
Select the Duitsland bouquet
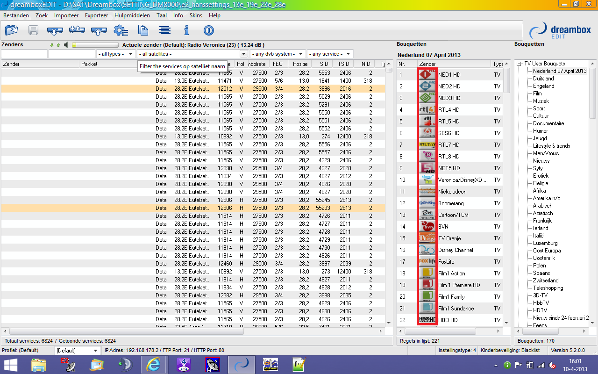(543, 79)
